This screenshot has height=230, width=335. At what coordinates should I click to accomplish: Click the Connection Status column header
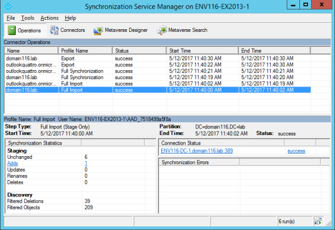[x=222, y=143]
